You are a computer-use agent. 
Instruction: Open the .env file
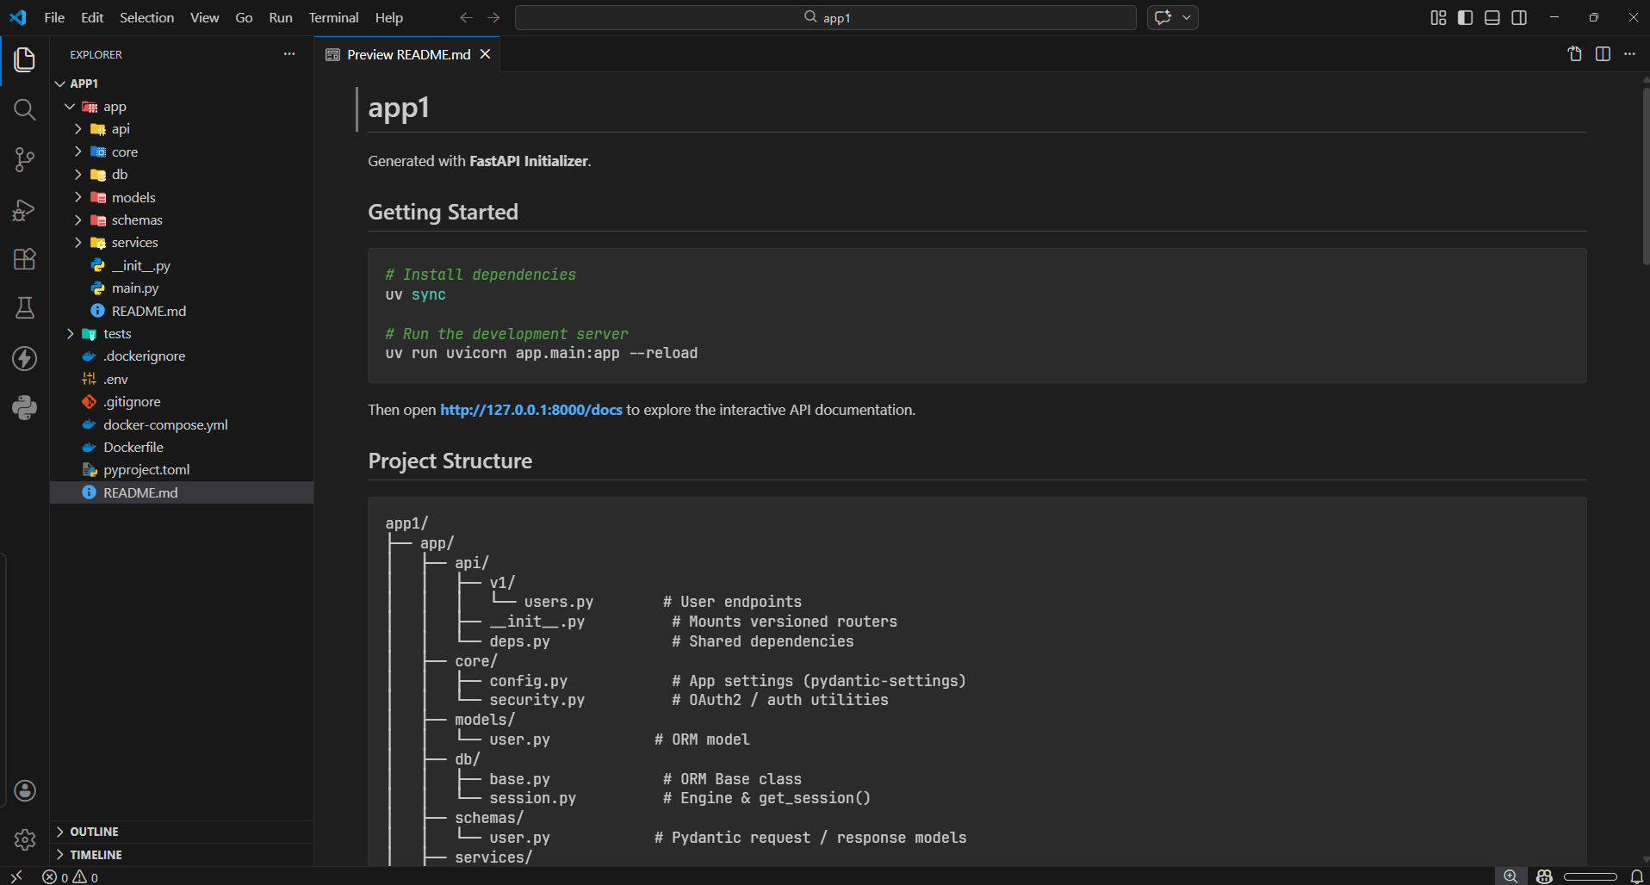(182, 379)
